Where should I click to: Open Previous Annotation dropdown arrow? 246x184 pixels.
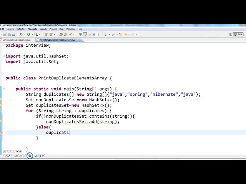coord(117,34)
